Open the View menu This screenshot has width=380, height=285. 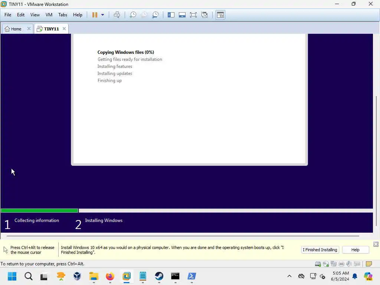(x=35, y=15)
